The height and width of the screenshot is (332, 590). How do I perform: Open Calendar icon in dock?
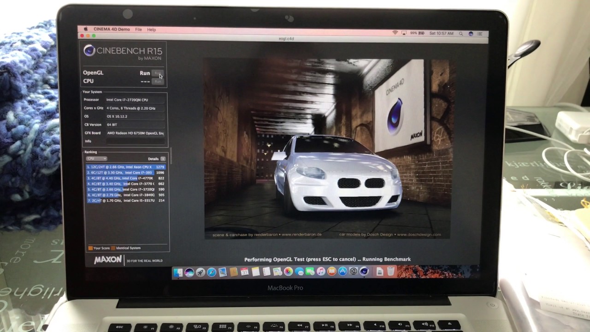pos(245,272)
